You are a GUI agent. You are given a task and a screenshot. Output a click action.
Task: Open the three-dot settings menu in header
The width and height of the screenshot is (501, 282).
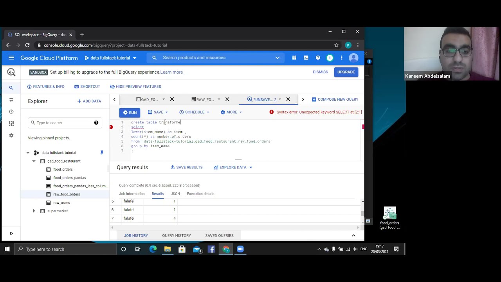tap(342, 58)
